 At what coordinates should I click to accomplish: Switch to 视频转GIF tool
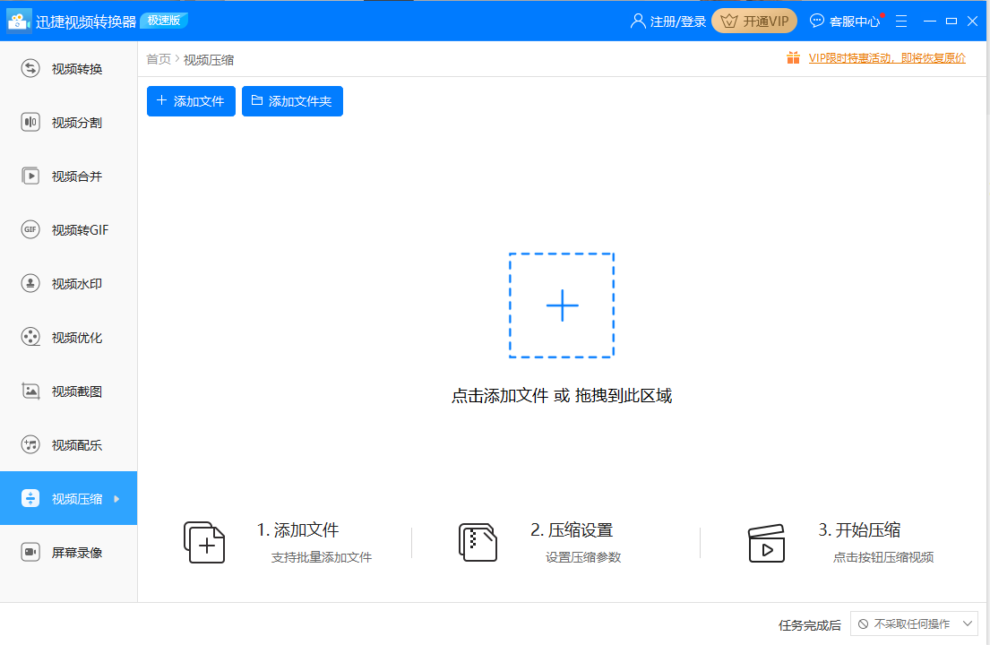coord(68,229)
